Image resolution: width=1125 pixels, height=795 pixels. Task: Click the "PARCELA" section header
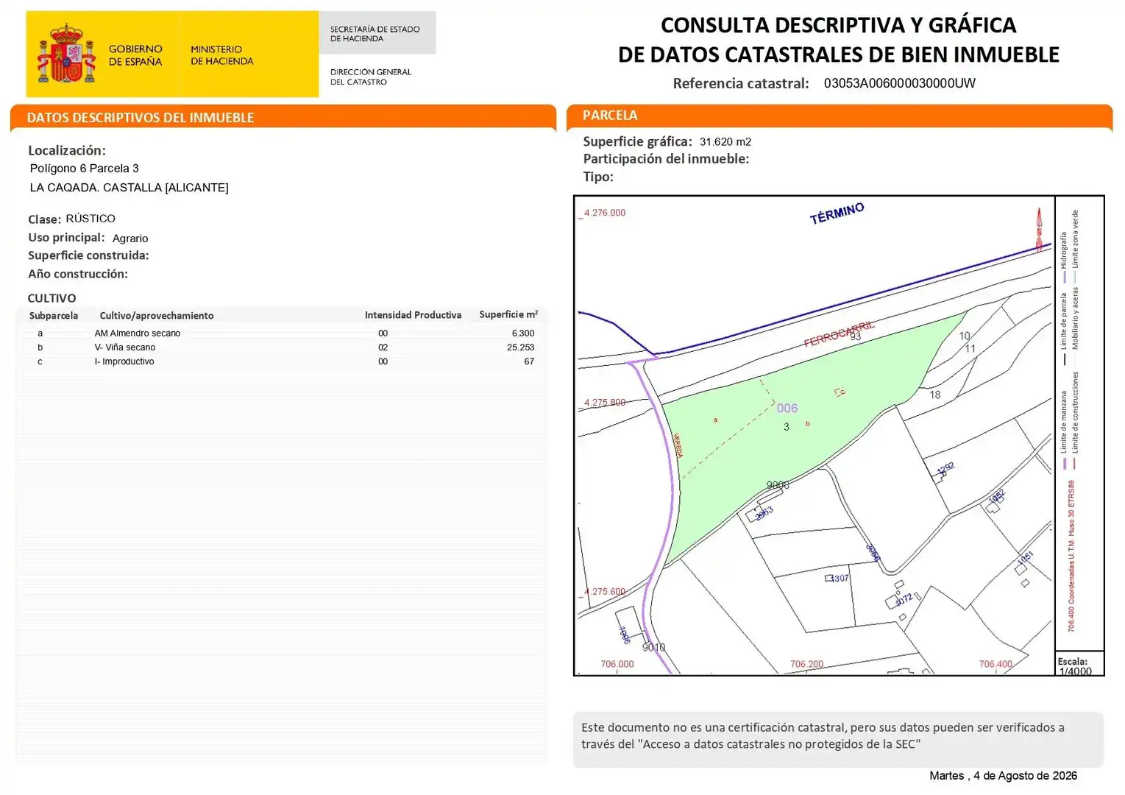[610, 116]
